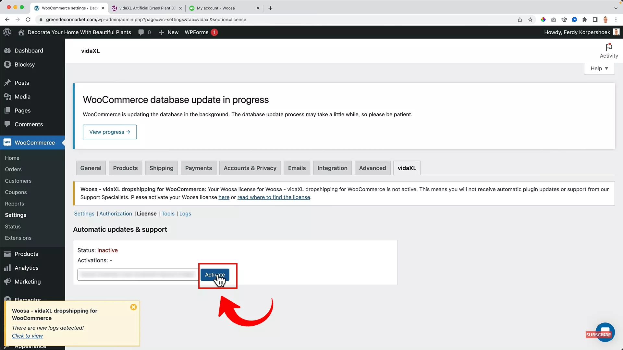The width and height of the screenshot is (623, 350).
Task: Click the Marketing megaphone icon
Action: tap(7, 282)
